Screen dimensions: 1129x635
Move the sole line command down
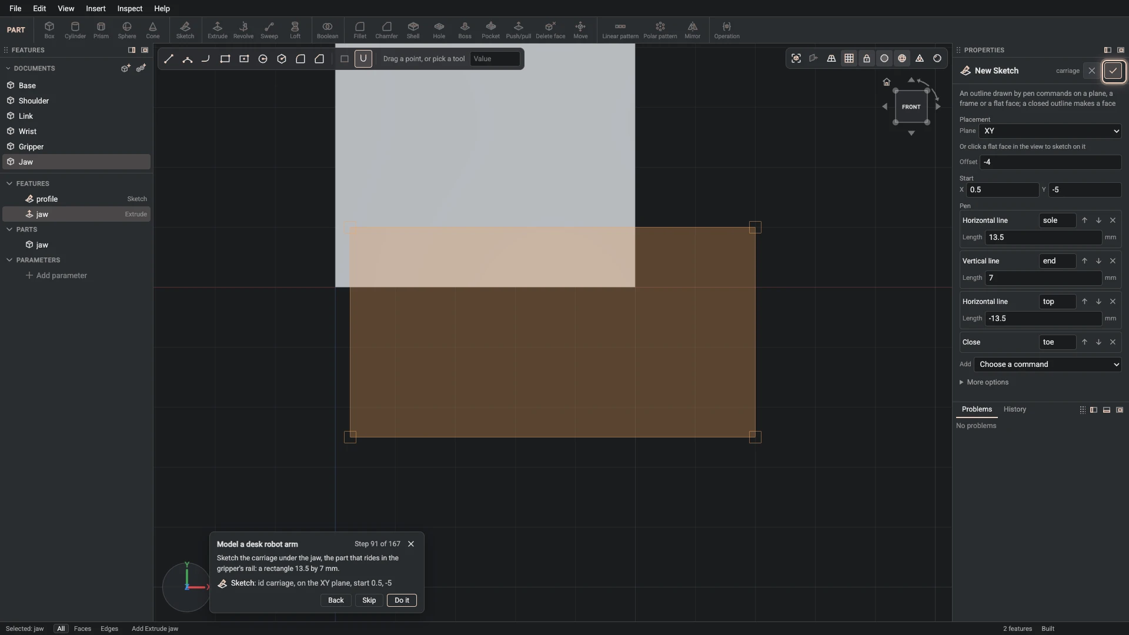pos(1098,220)
